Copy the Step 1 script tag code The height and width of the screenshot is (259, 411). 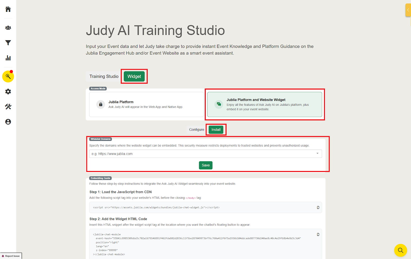click(x=318, y=207)
